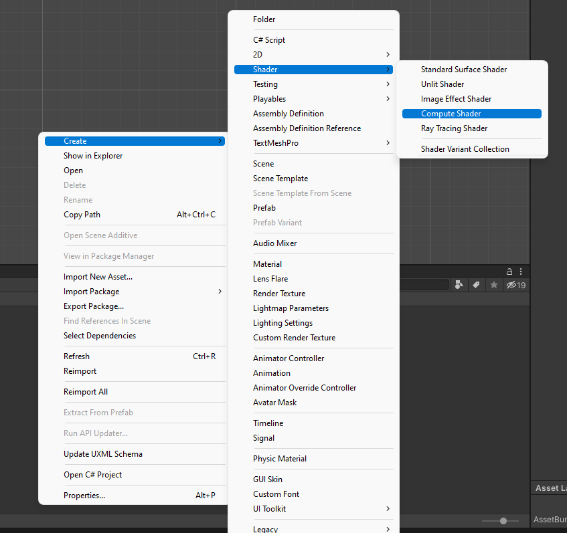
Task: Create a new C# Script
Action: coord(269,40)
